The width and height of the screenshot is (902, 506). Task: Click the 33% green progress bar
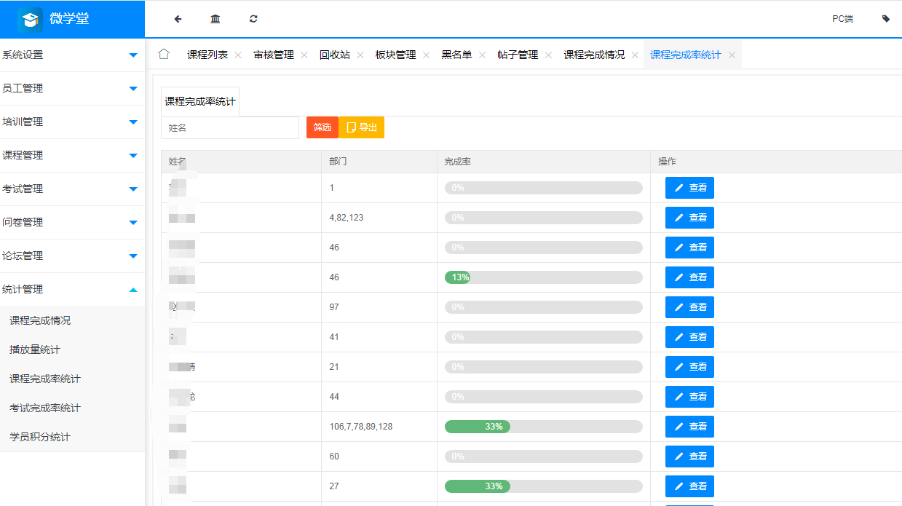click(477, 427)
